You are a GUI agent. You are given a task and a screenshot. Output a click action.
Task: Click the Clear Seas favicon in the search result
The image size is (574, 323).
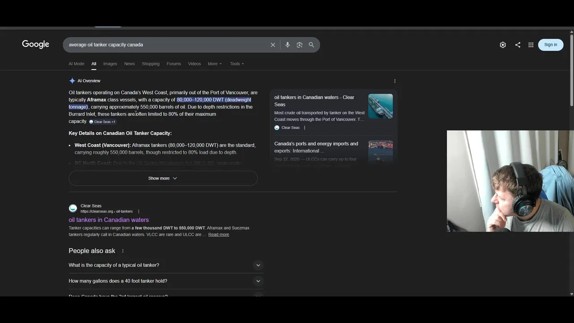pos(73,208)
